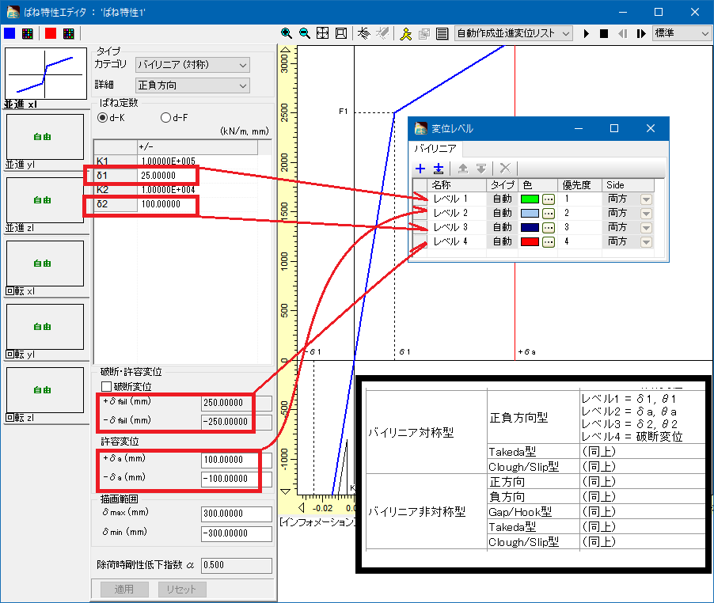Open color picker button for レベル 1
Viewport: 714px width, 603px height.
[x=549, y=199]
